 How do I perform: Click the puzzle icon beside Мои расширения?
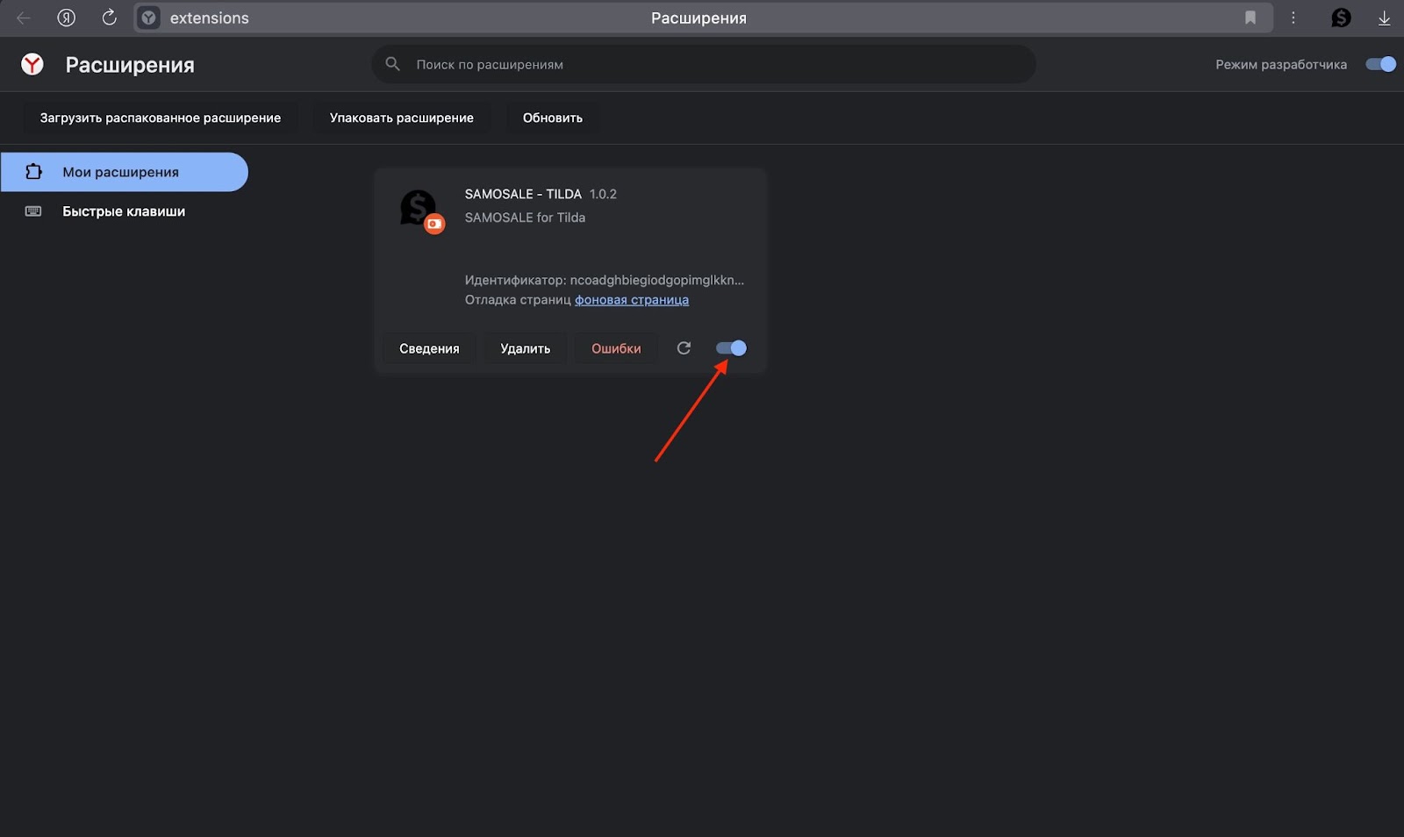click(x=33, y=172)
